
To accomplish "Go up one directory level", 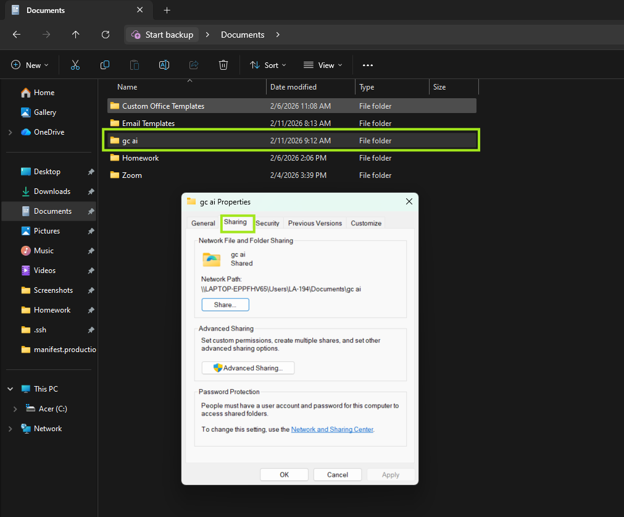I will (x=75, y=35).
